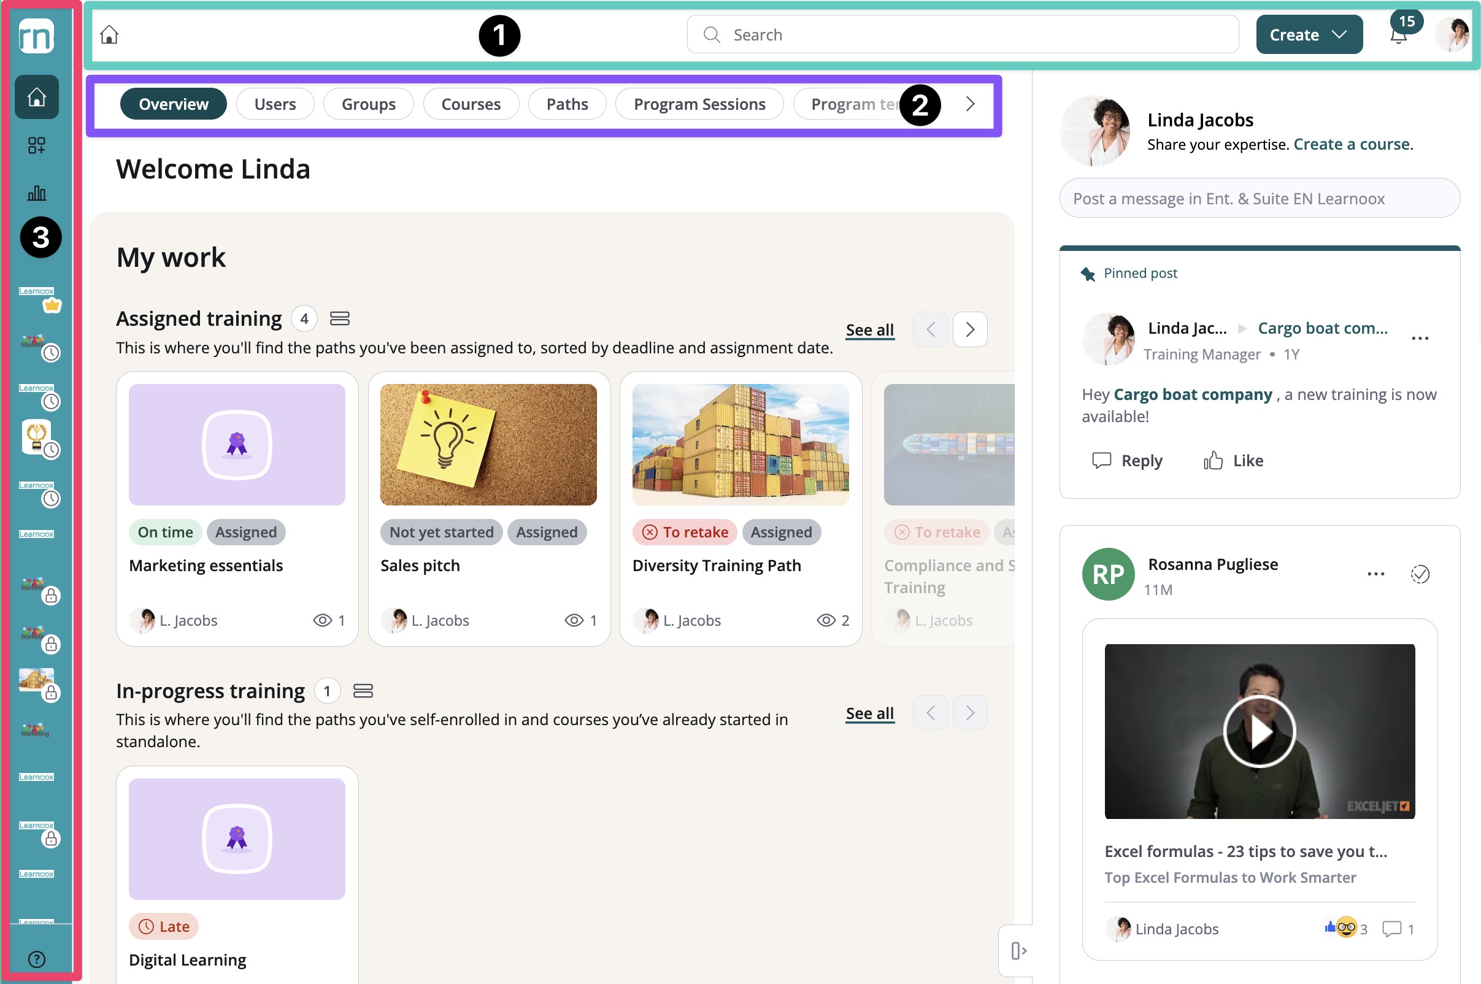Mark Rosanna Pugliese post as done

click(1420, 574)
